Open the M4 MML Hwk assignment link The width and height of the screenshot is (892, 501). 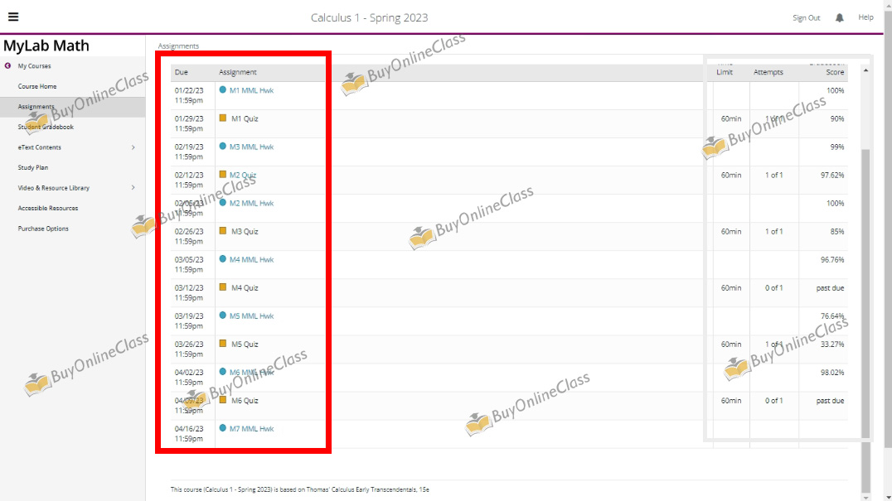click(251, 259)
